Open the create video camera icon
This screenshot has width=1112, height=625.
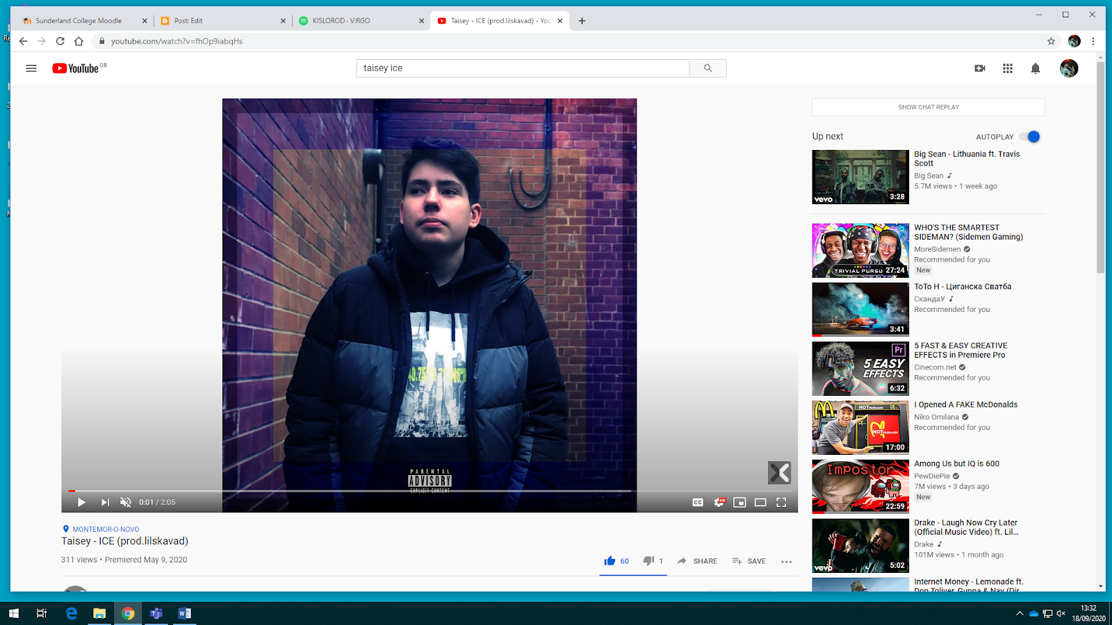coord(980,68)
